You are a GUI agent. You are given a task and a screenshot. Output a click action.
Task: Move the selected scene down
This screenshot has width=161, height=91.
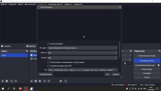(x=16, y=81)
